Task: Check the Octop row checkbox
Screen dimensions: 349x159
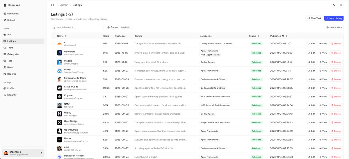Action: pos(53,71)
